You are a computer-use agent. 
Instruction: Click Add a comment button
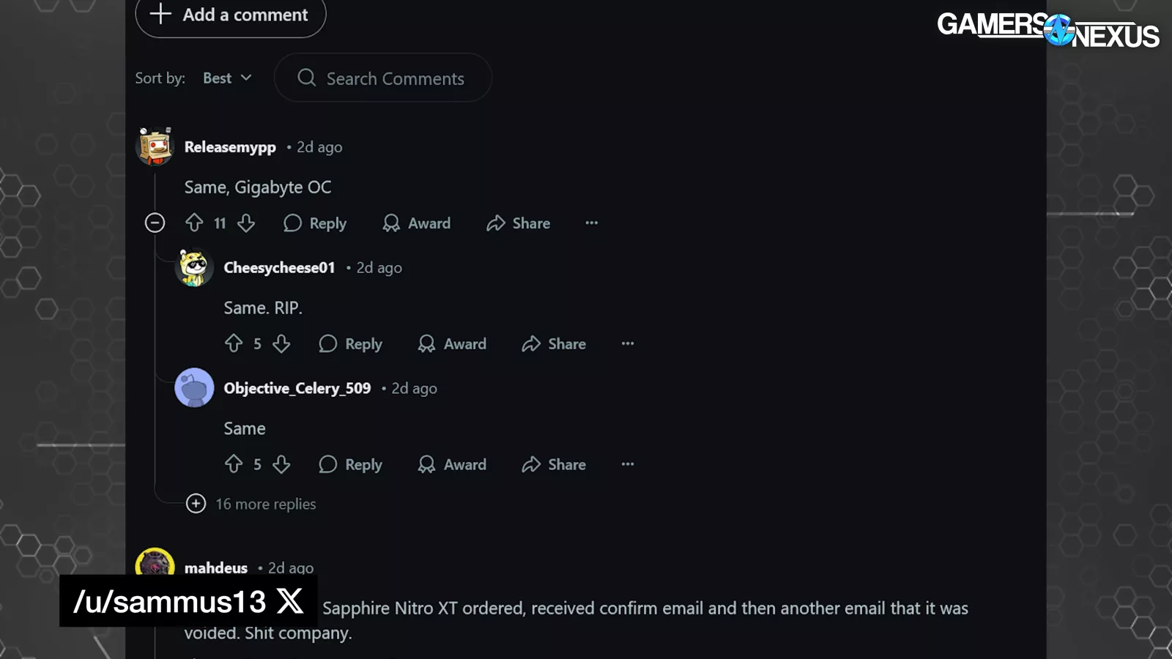click(x=231, y=15)
